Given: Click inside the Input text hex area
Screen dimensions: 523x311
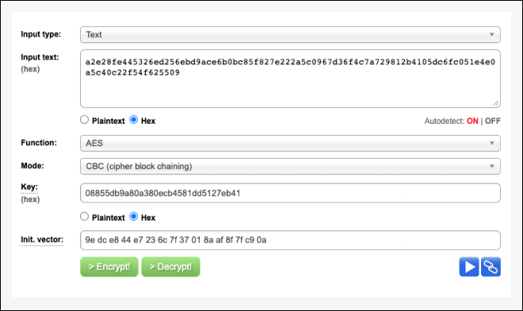Looking at the screenshot, I should [290, 79].
